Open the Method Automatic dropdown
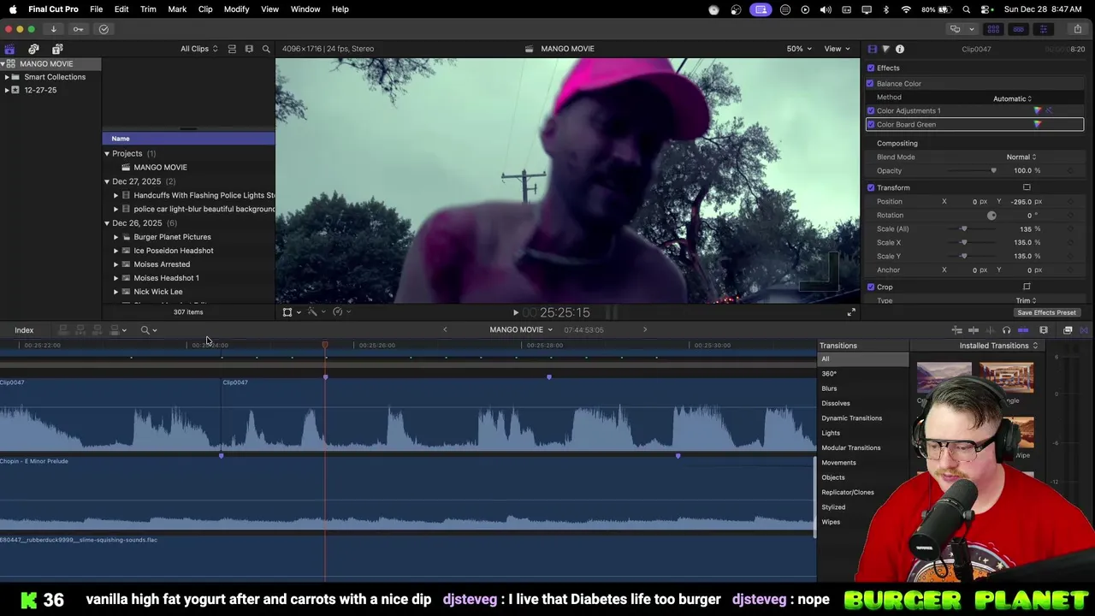The height and width of the screenshot is (616, 1095). 1012,98
